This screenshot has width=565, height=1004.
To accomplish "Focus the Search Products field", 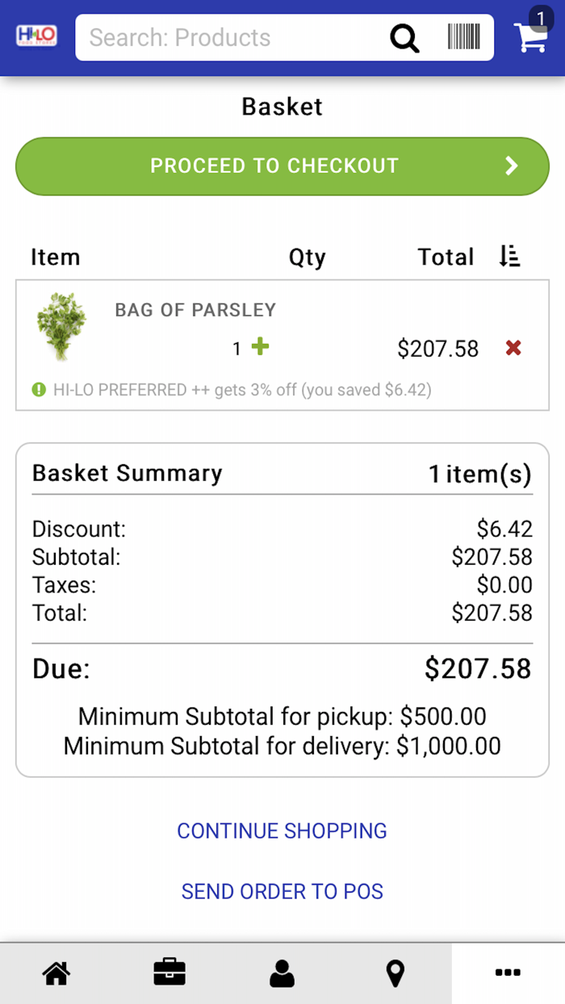I will pyautogui.click(x=226, y=37).
